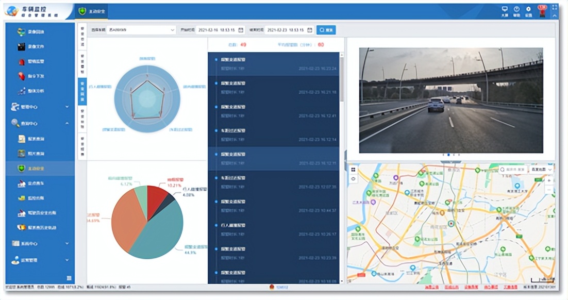568x300 pixels.
Task: Click the red alarm light icon at top right
Action: (x=542, y=9)
